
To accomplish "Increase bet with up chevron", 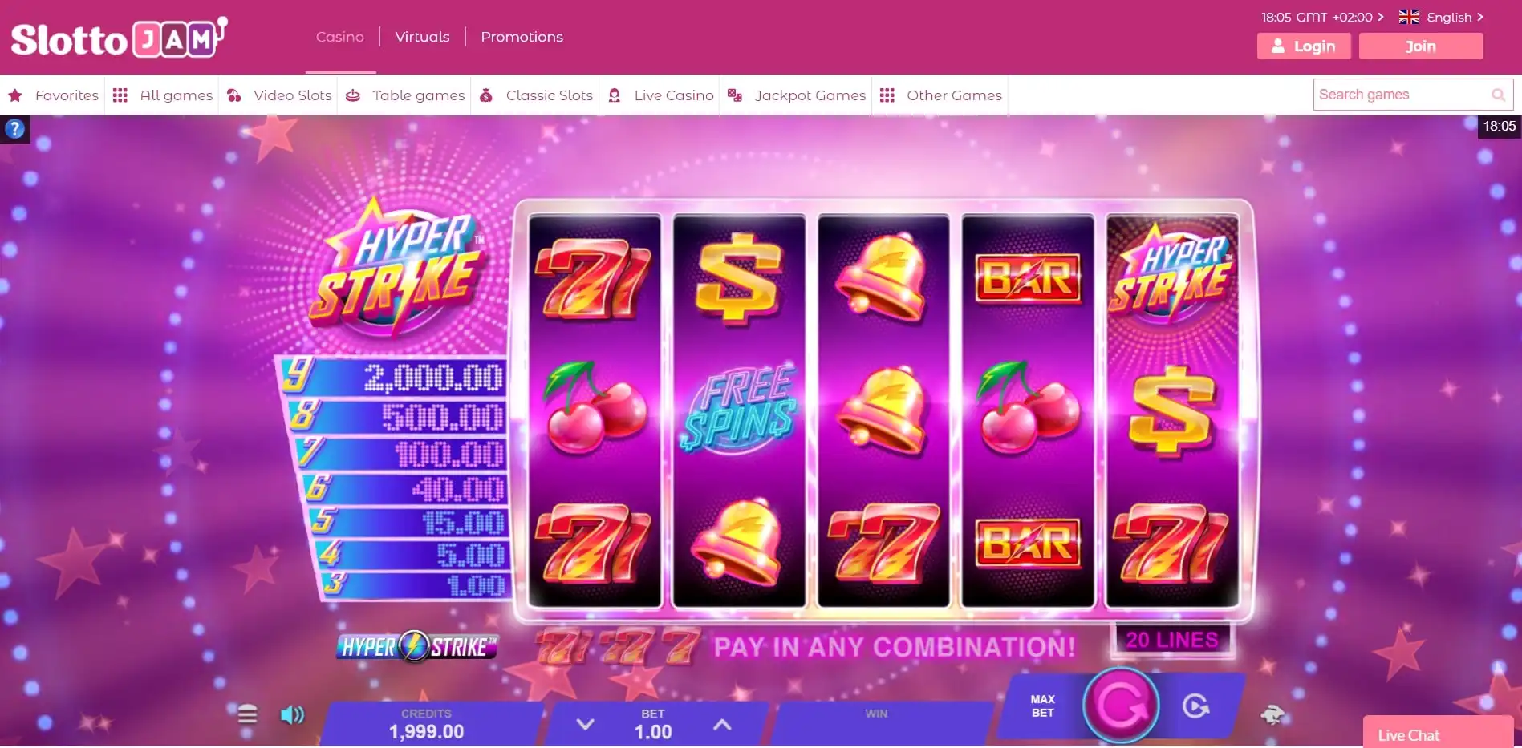I will [x=722, y=724].
